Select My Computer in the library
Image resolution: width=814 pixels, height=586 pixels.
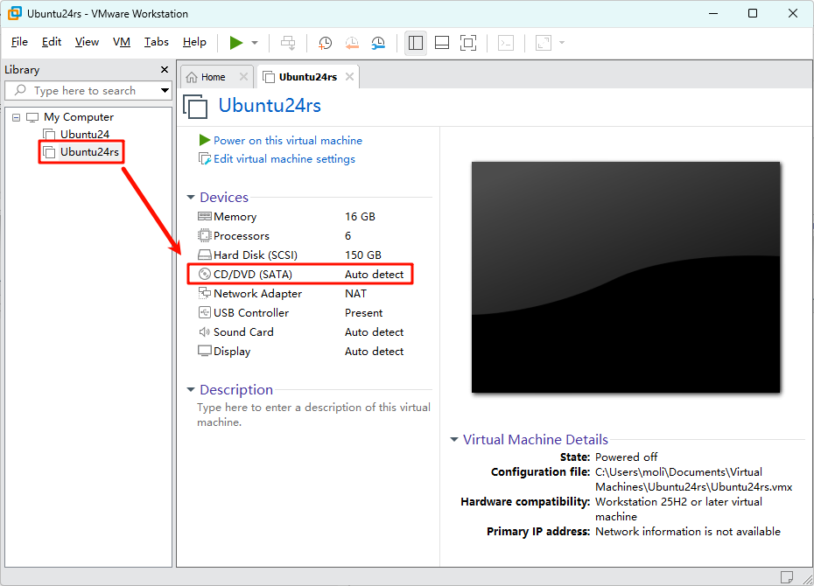point(79,117)
